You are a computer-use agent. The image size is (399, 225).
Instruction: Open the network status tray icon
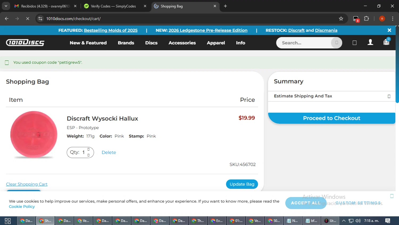coord(351,221)
